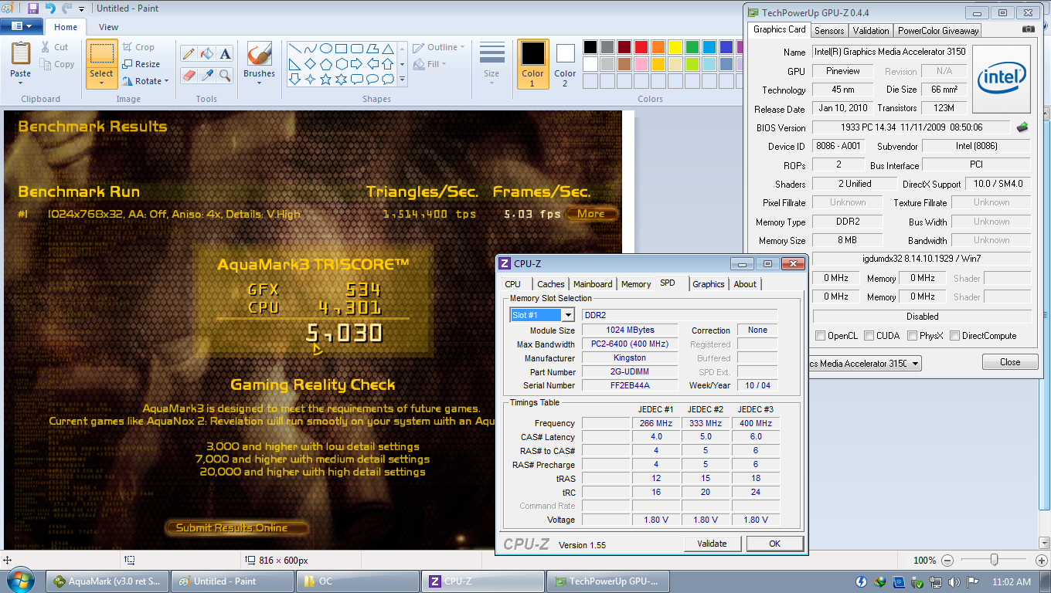Select the Eraser tool in Paint
Screen dimensions: 1051x593
pyautogui.click(x=188, y=75)
